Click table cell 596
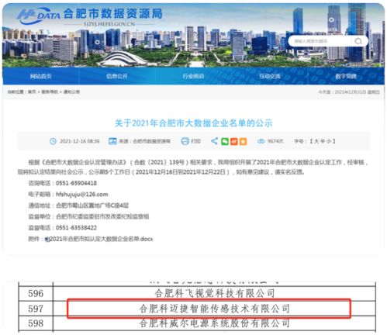387x335 pixels. point(36,293)
